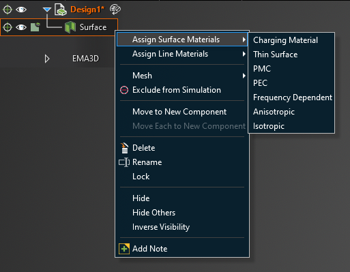Click the Delete trash can icon
350x272 pixels.
[124, 148]
